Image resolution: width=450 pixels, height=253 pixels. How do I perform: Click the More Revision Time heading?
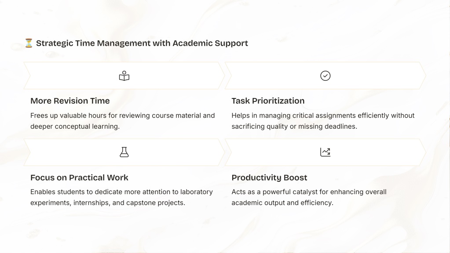click(x=70, y=101)
